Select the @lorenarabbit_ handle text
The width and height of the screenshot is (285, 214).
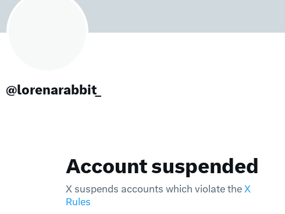pos(54,90)
